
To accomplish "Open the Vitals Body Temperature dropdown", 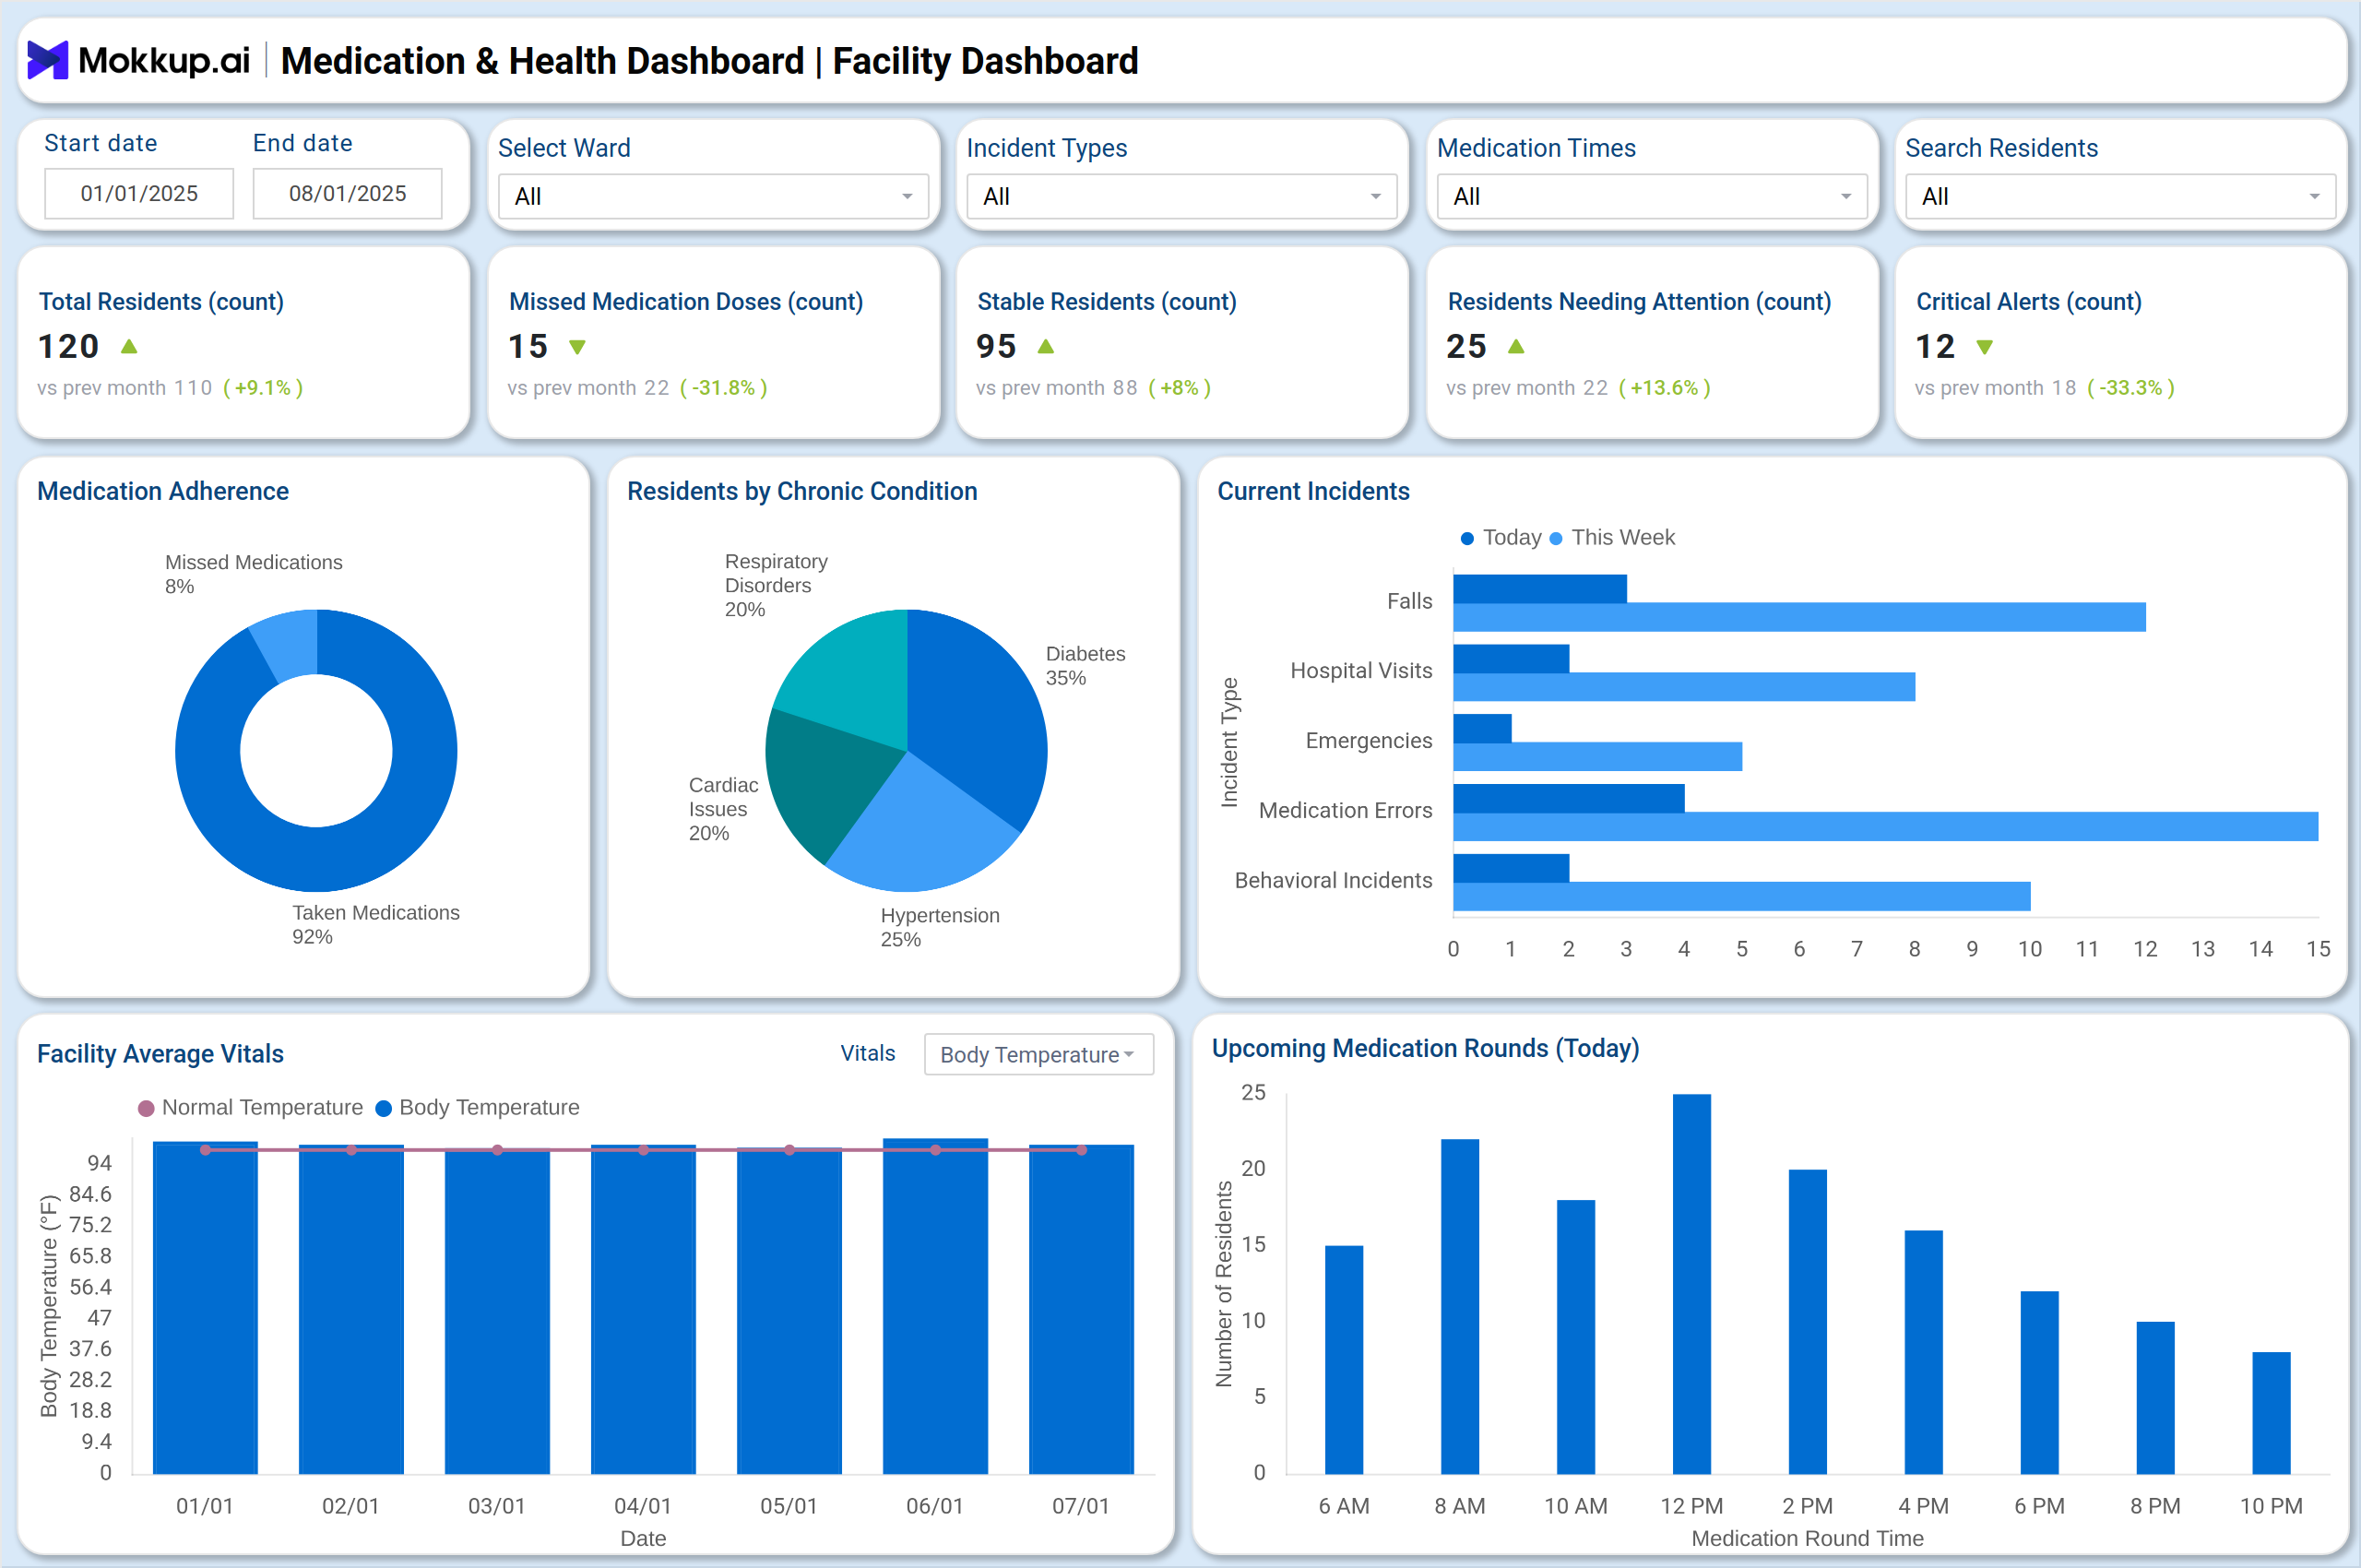I will pos(1039,1054).
